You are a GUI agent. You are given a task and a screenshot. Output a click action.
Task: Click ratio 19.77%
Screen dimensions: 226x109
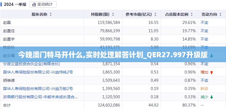click(189, 31)
